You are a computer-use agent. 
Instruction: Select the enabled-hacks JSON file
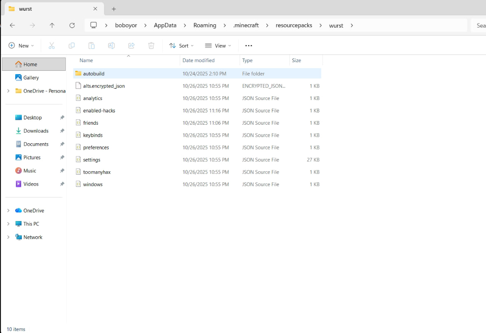click(99, 111)
